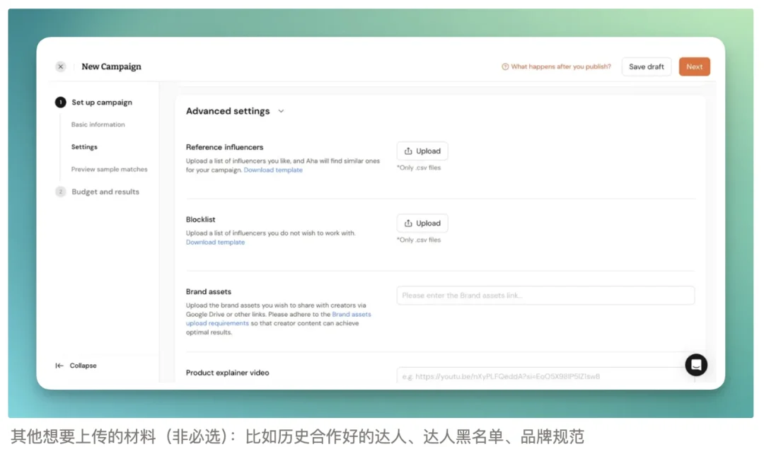Select step circle 2 Budget and results
The height and width of the screenshot is (459, 764).
pos(62,191)
